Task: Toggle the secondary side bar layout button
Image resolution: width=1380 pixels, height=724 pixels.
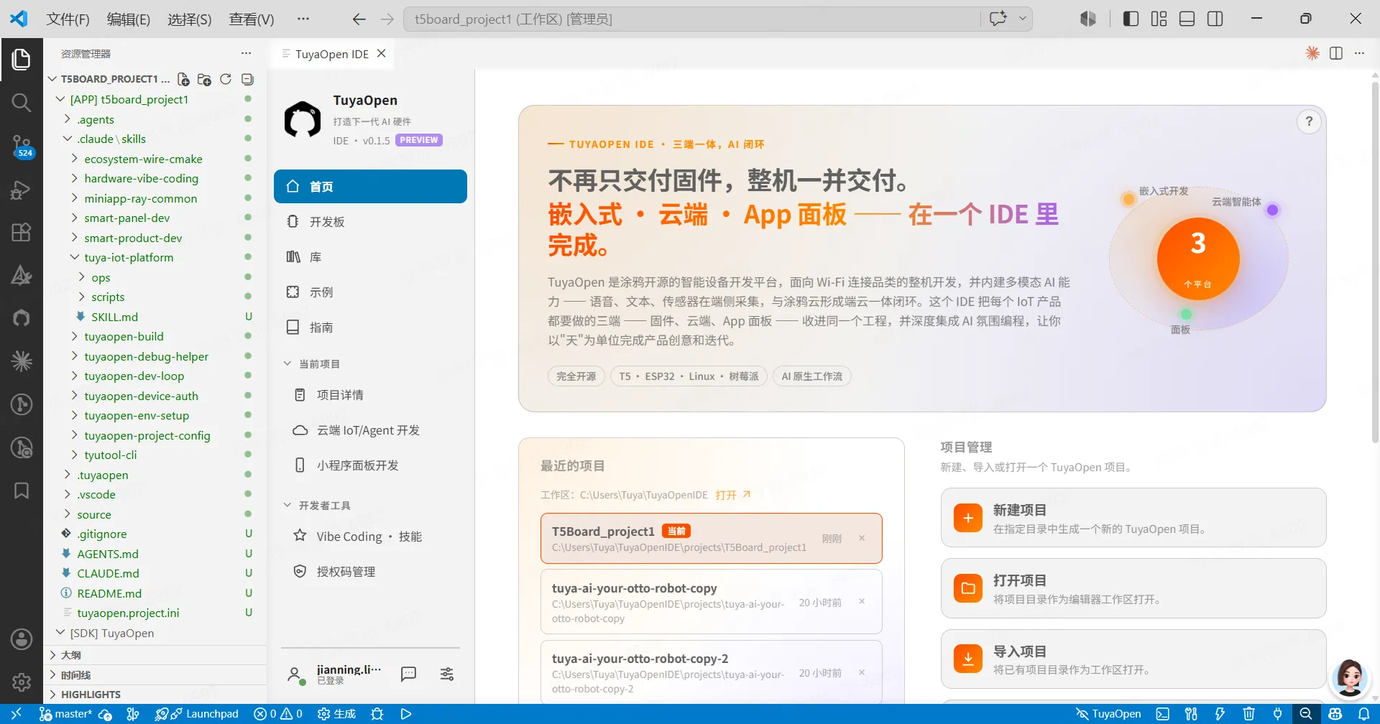Action: coord(1215,19)
